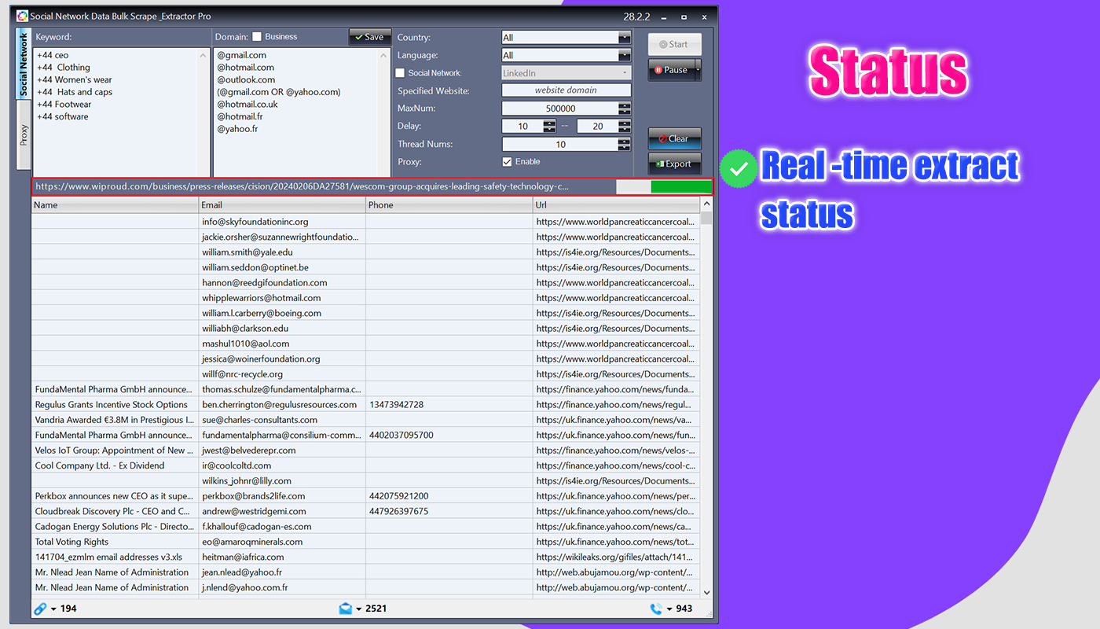
Task: Select the '+44 software' keyword line
Action: 62,116
